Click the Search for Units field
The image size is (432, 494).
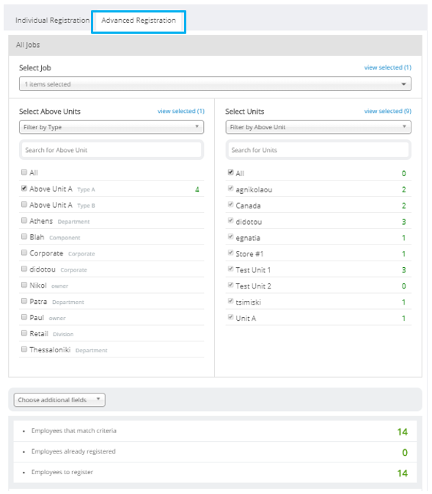[318, 150]
